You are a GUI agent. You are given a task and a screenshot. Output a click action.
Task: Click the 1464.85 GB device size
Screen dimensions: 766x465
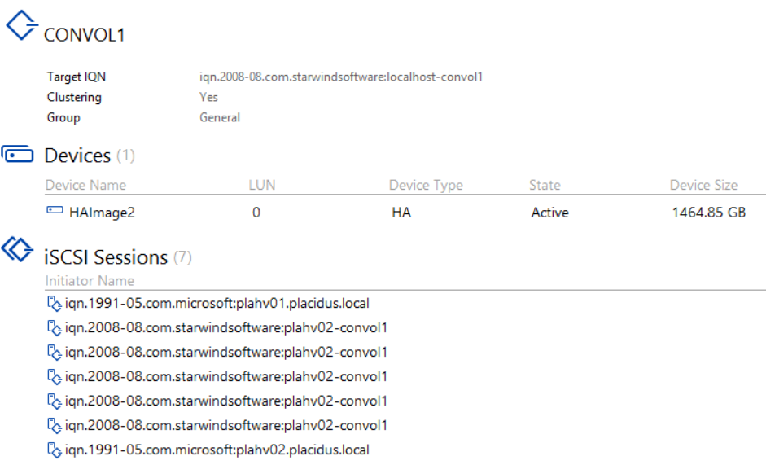coord(709,213)
